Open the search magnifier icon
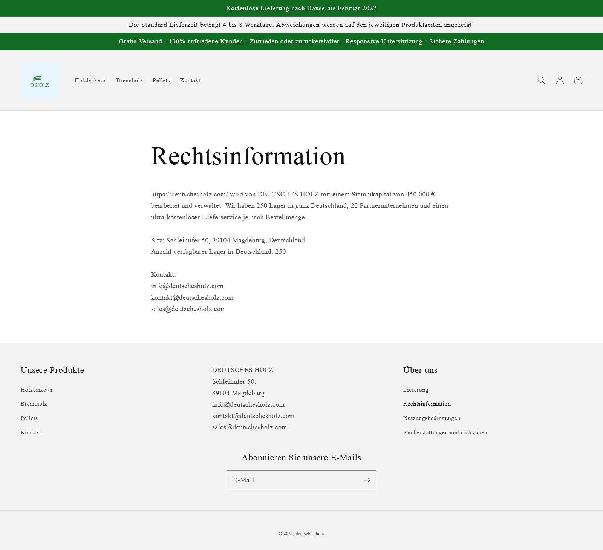 pyautogui.click(x=541, y=80)
